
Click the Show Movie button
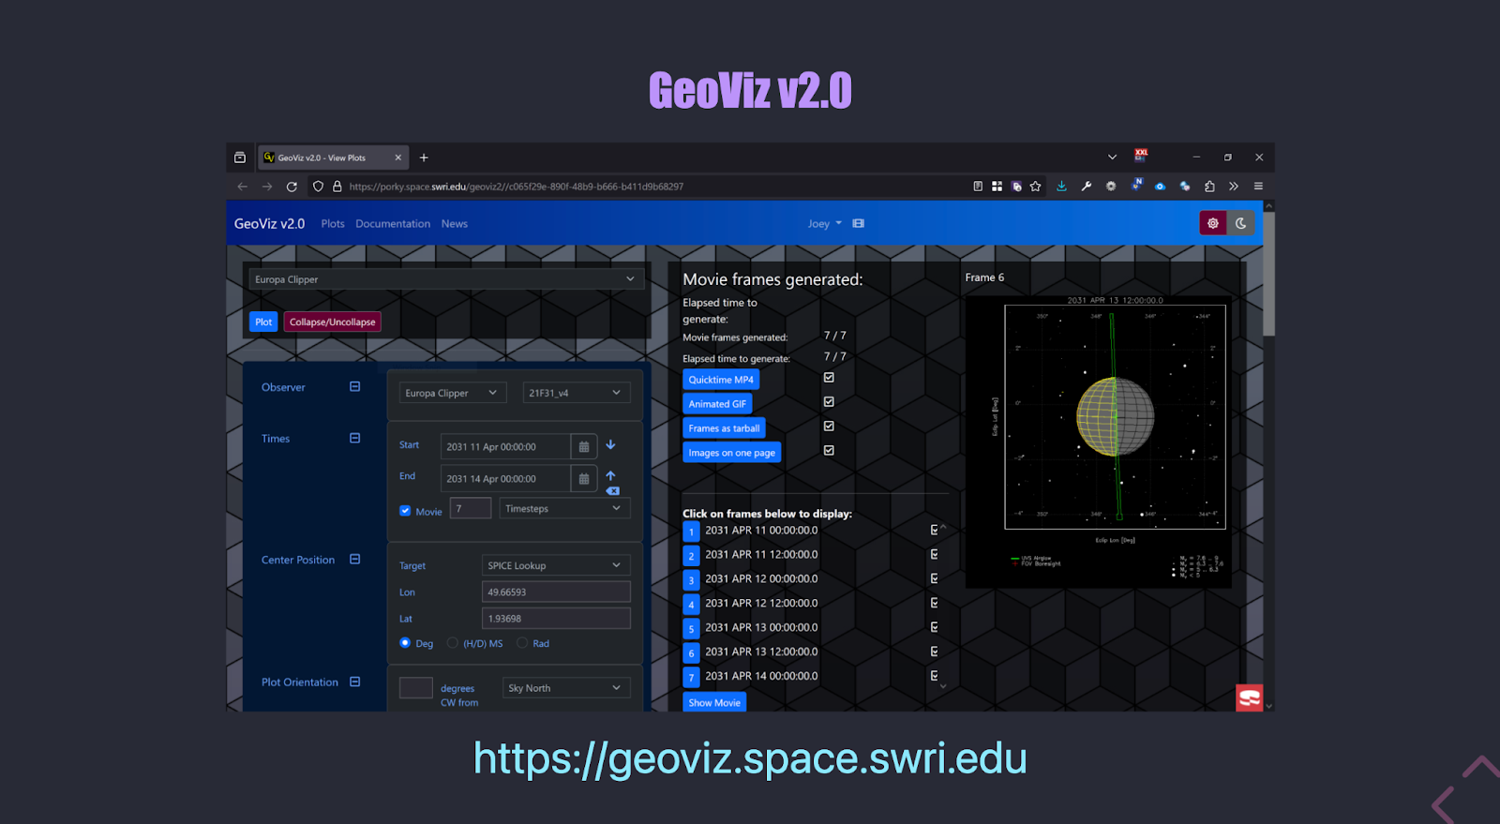714,702
